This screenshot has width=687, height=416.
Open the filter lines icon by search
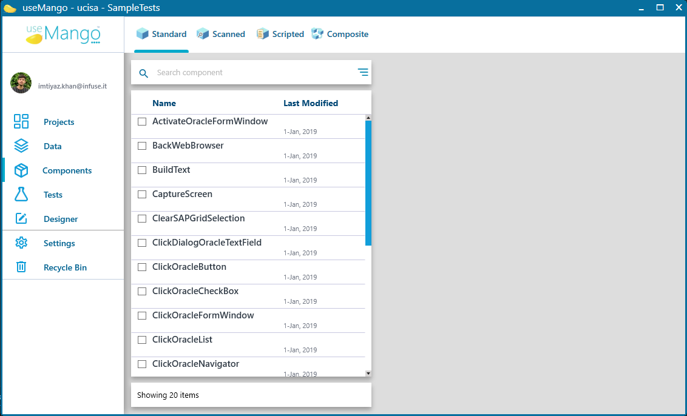click(x=363, y=72)
